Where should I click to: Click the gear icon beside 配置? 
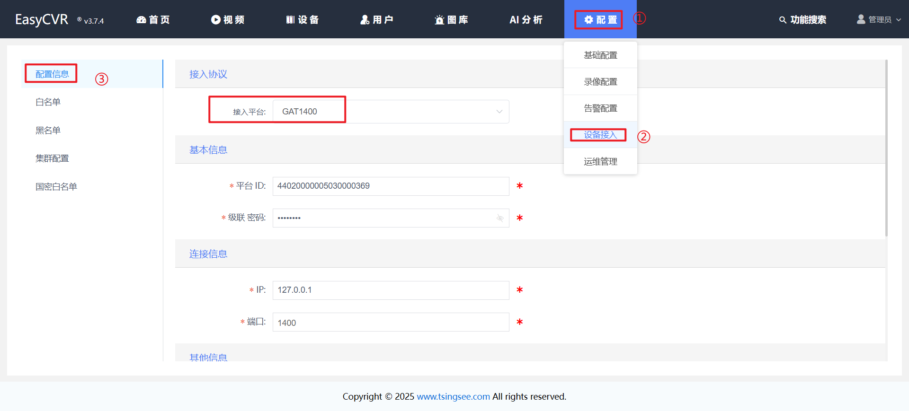588,20
